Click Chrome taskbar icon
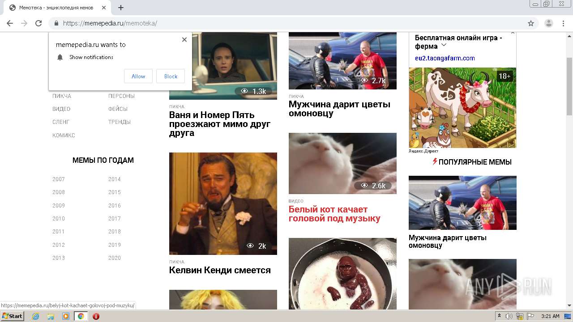The height and width of the screenshot is (322, 573). coord(81,316)
